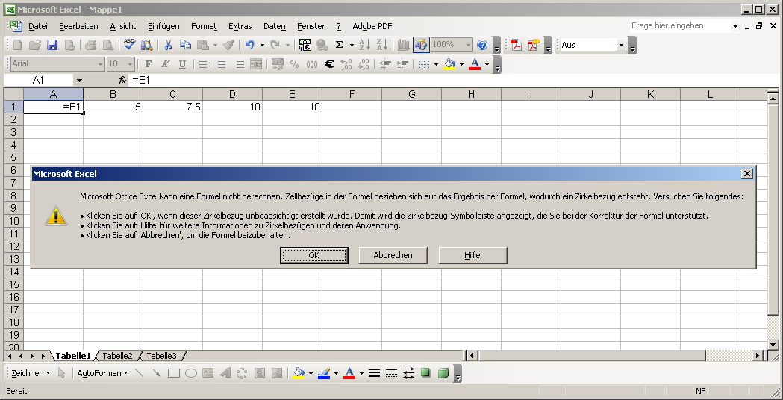The height and width of the screenshot is (400, 783).
Task: Open the font size 10 dropdown
Action: tap(130, 64)
